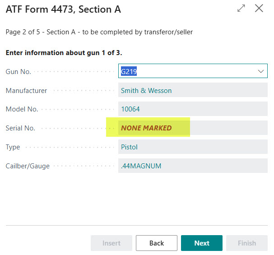Screen dimensions: 274x255
Task: Click the Gun No. field showing G219
Action: (x=185, y=71)
